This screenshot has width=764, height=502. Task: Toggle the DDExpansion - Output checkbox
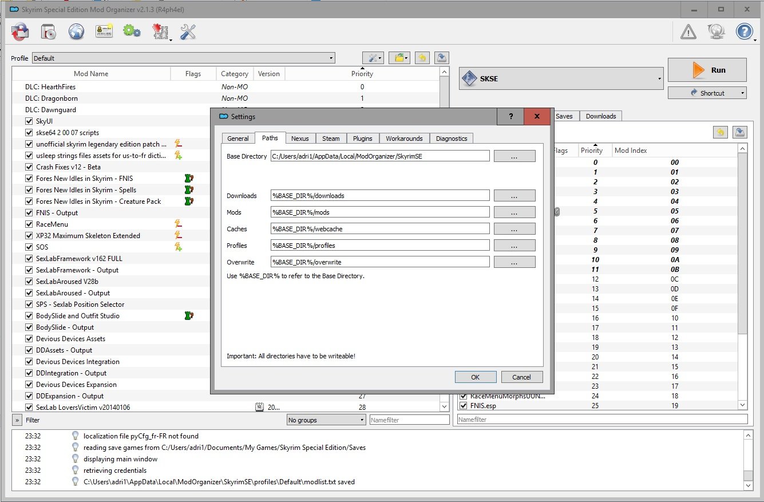pos(29,396)
